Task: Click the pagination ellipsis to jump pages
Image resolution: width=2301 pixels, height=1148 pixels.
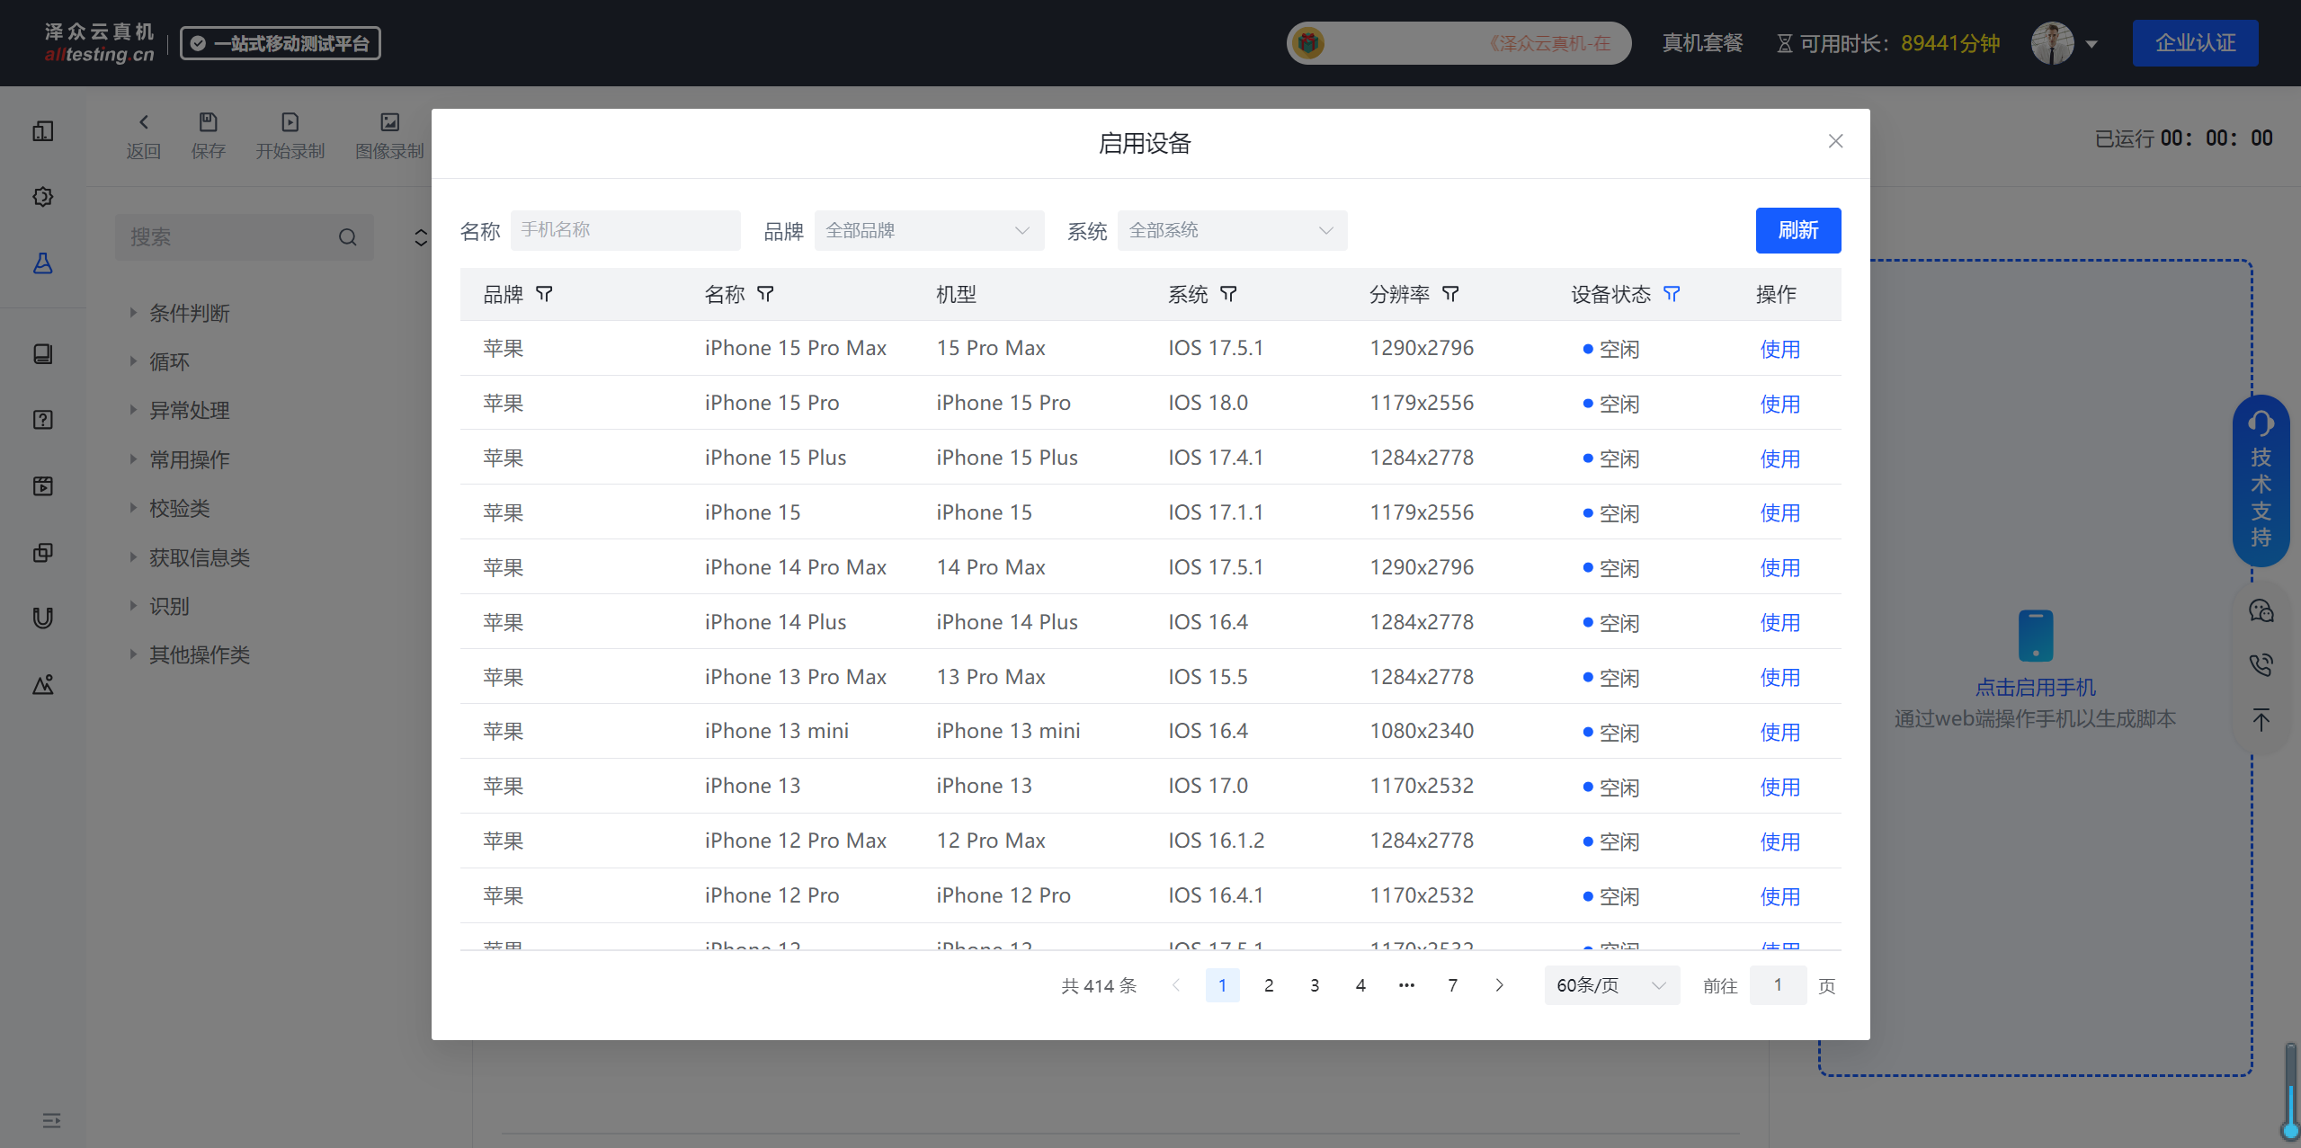Action: [1406, 985]
